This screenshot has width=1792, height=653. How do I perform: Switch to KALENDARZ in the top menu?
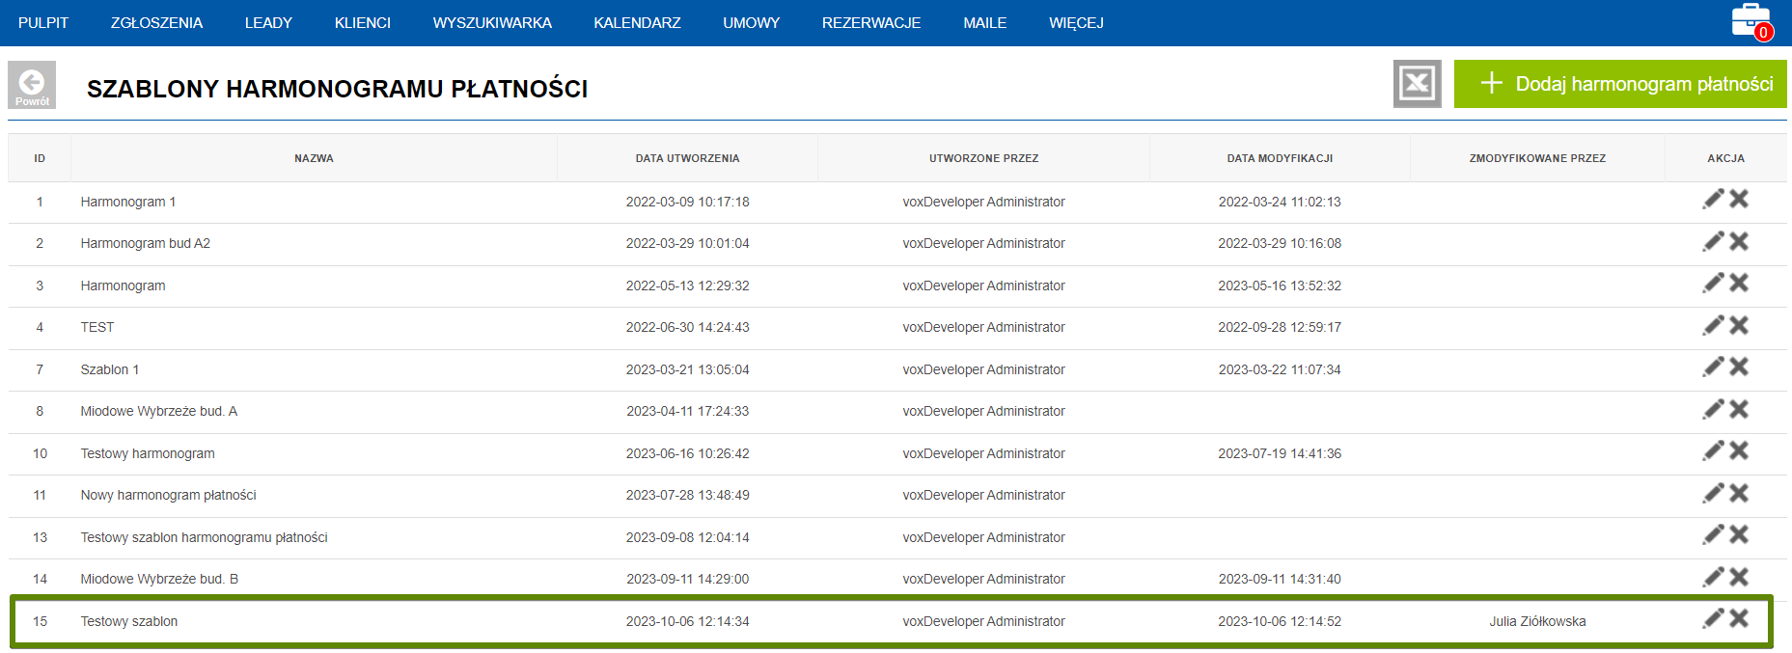point(637,22)
